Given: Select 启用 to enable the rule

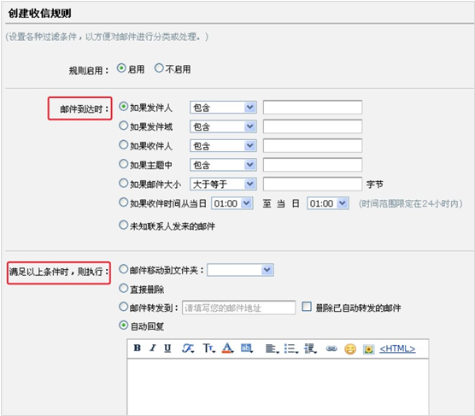Looking at the screenshot, I should [x=121, y=68].
